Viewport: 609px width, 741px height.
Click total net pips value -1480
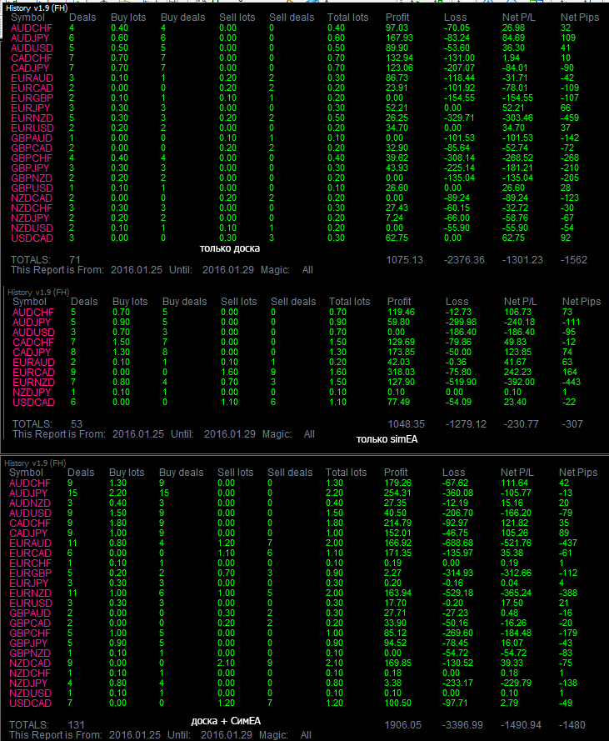pyautogui.click(x=572, y=725)
